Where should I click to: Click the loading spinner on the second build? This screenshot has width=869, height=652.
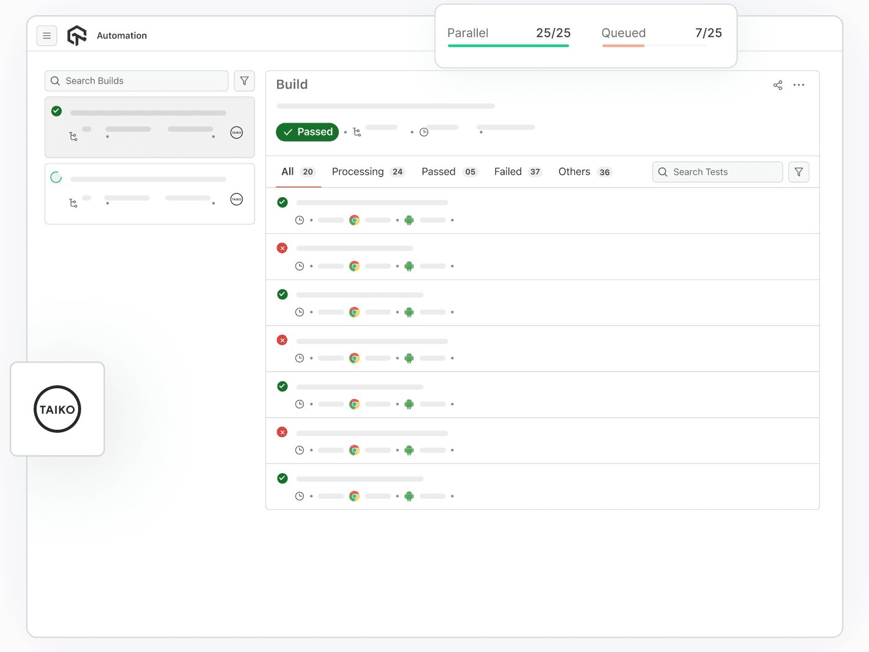(56, 177)
